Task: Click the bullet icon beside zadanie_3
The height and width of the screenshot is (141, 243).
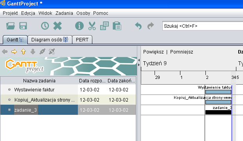Action: 9,110
